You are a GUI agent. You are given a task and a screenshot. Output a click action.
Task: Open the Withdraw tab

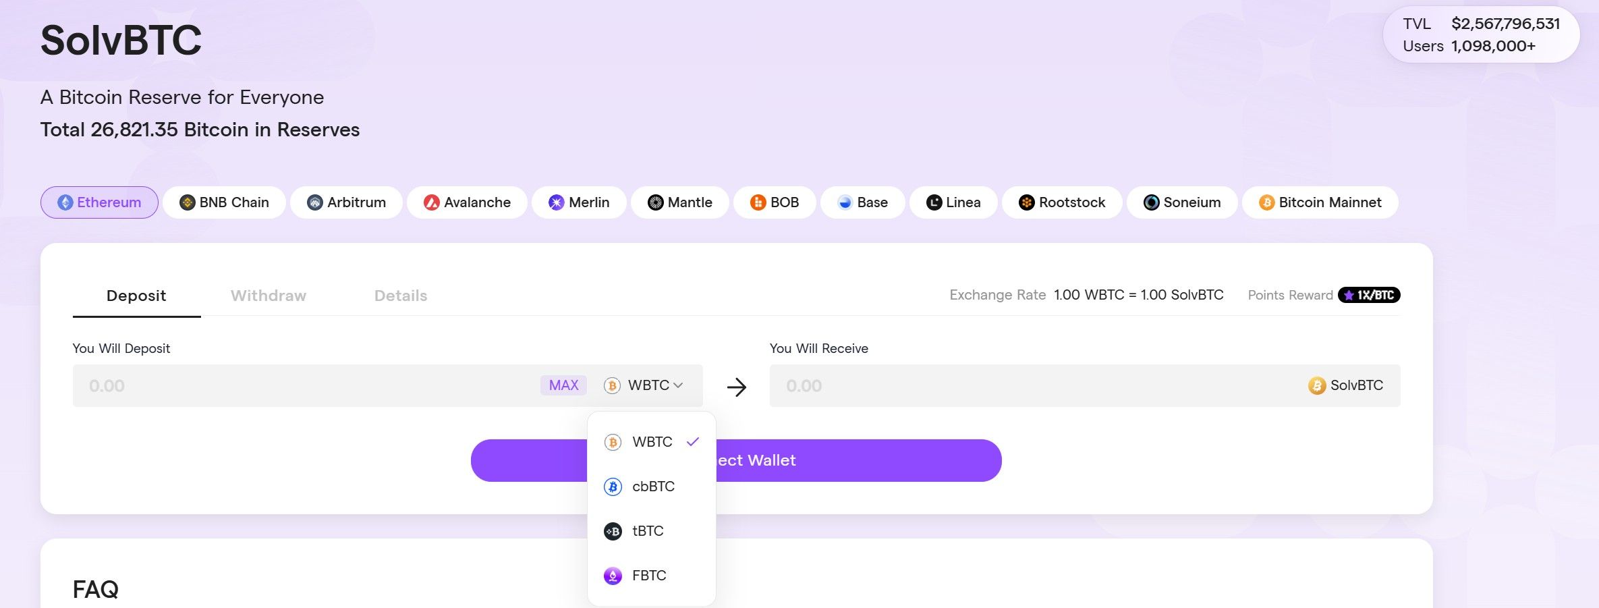coord(268,296)
